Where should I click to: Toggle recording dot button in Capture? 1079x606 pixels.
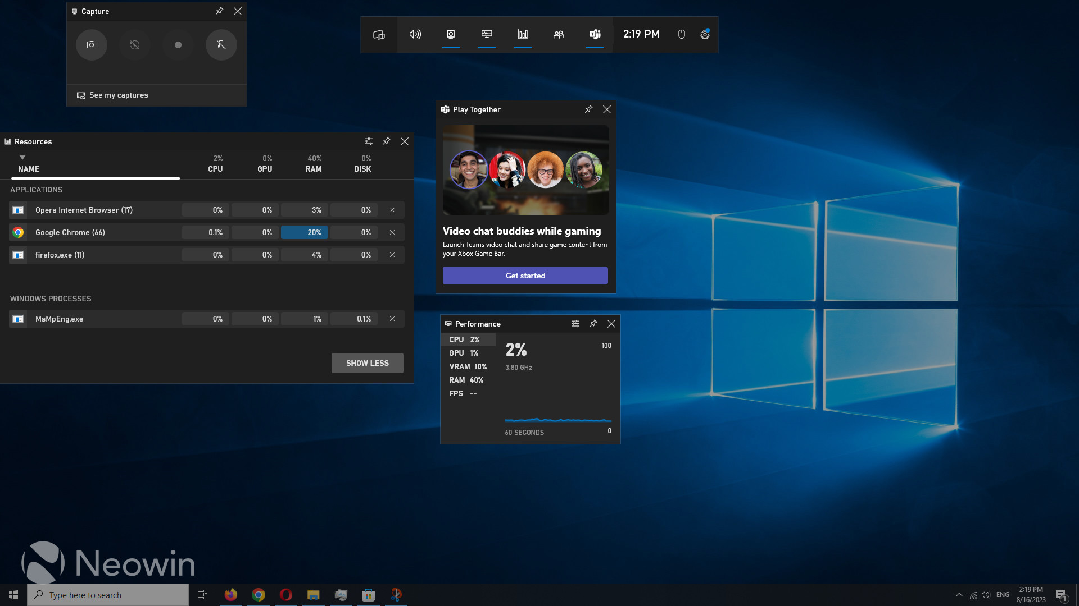[178, 44]
